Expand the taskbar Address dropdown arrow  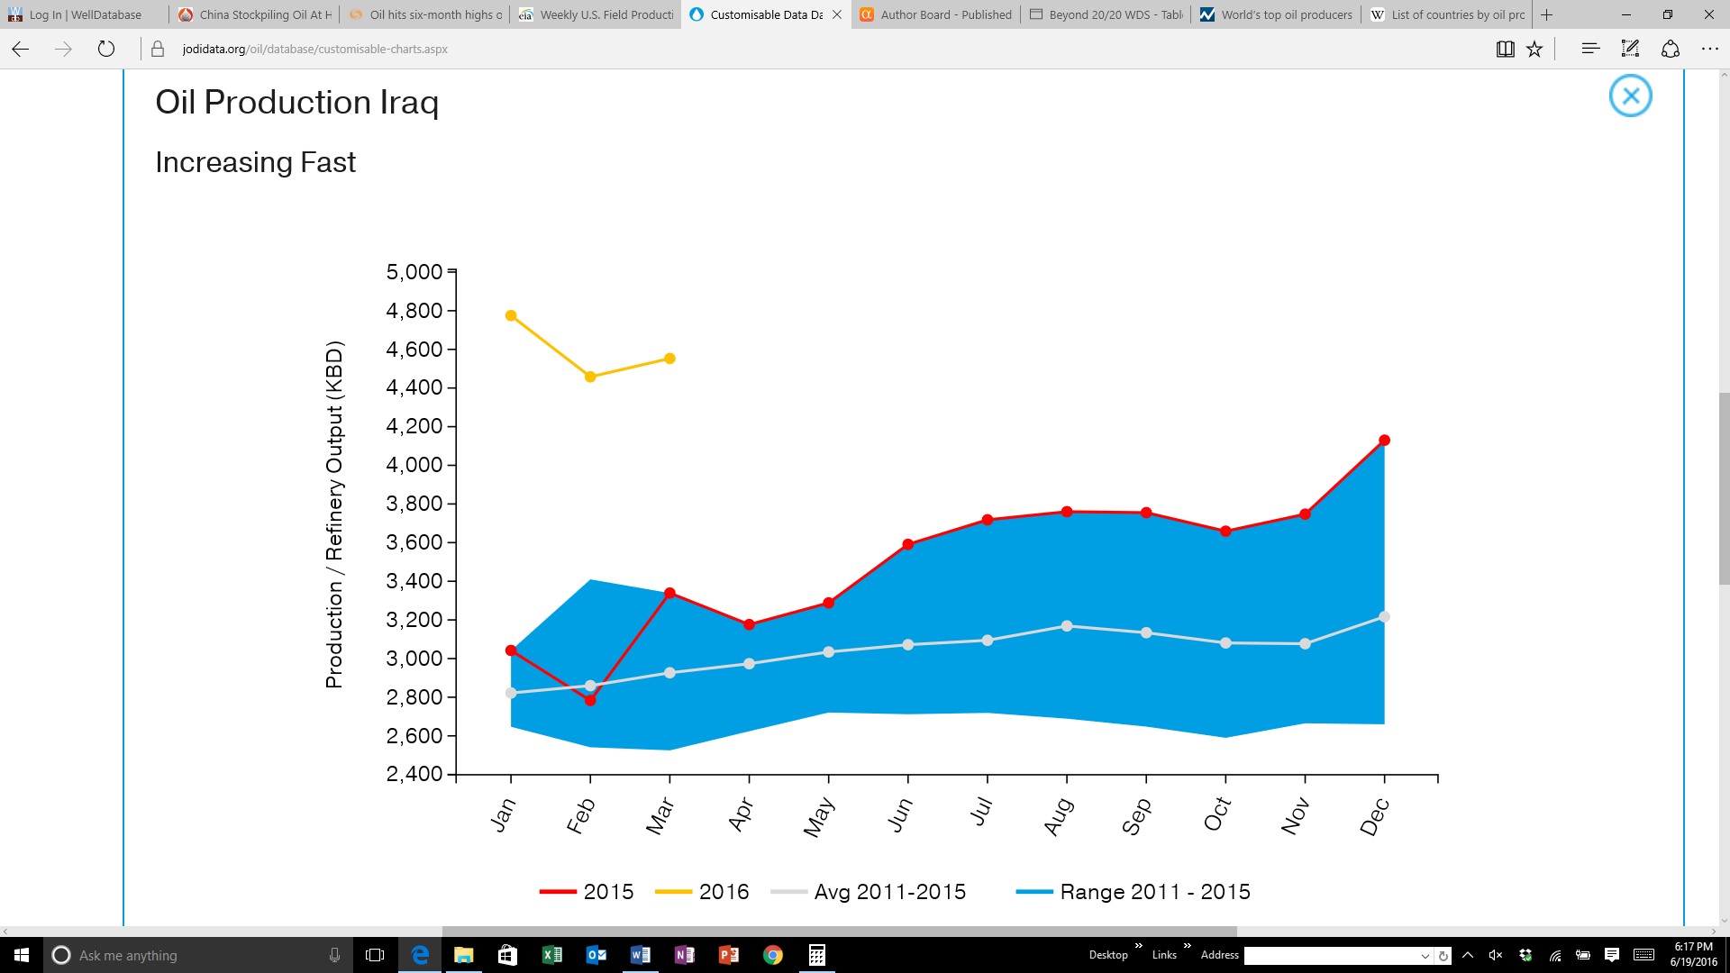tap(1425, 956)
